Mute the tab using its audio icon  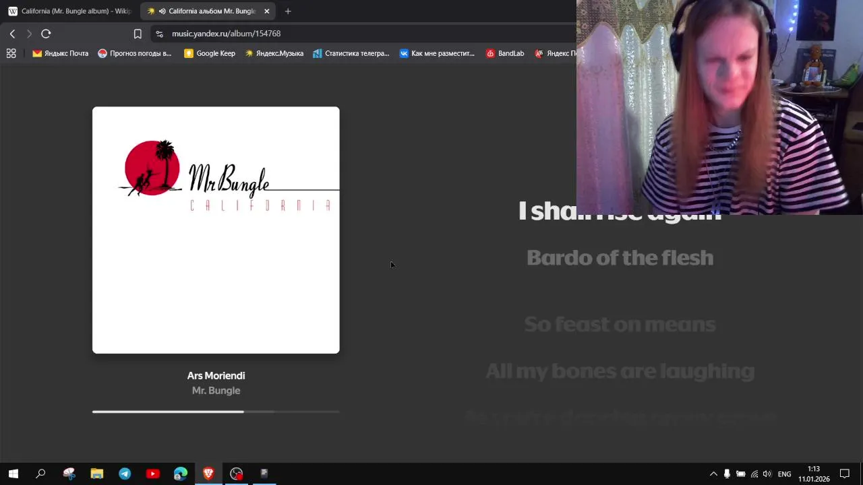click(162, 11)
